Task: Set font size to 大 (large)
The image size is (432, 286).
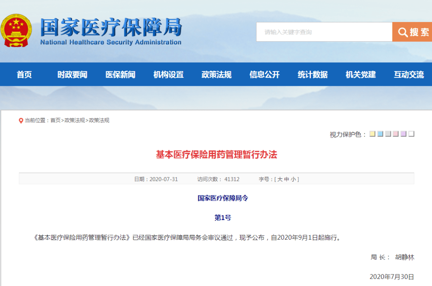Action: [x=280, y=179]
